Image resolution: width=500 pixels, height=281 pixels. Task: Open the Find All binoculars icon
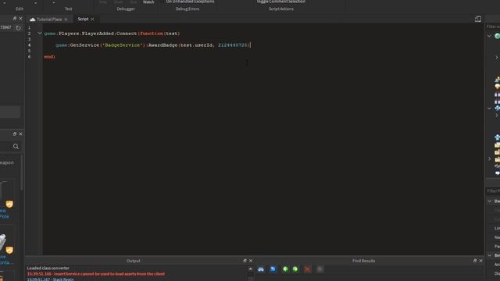[261, 269]
